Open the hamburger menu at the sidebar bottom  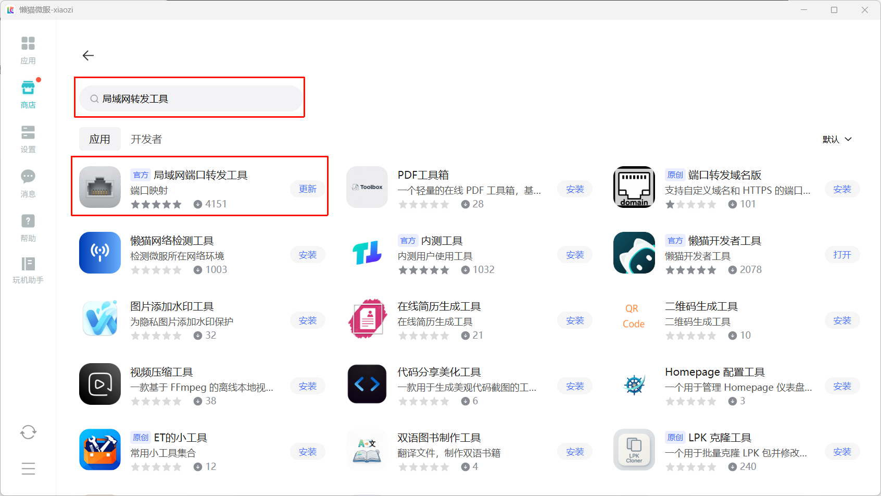[x=28, y=468]
